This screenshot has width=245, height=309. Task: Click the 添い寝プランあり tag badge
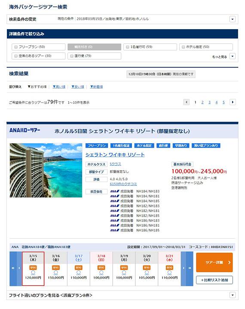coord(206,145)
